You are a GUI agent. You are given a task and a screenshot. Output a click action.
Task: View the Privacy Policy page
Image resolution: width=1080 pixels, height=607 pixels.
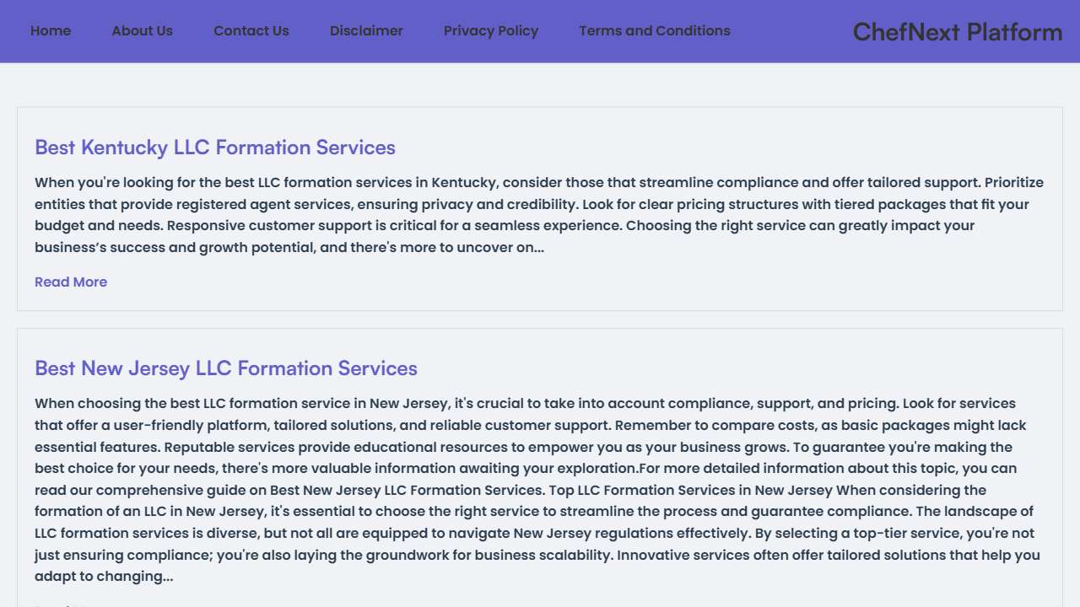pos(490,31)
